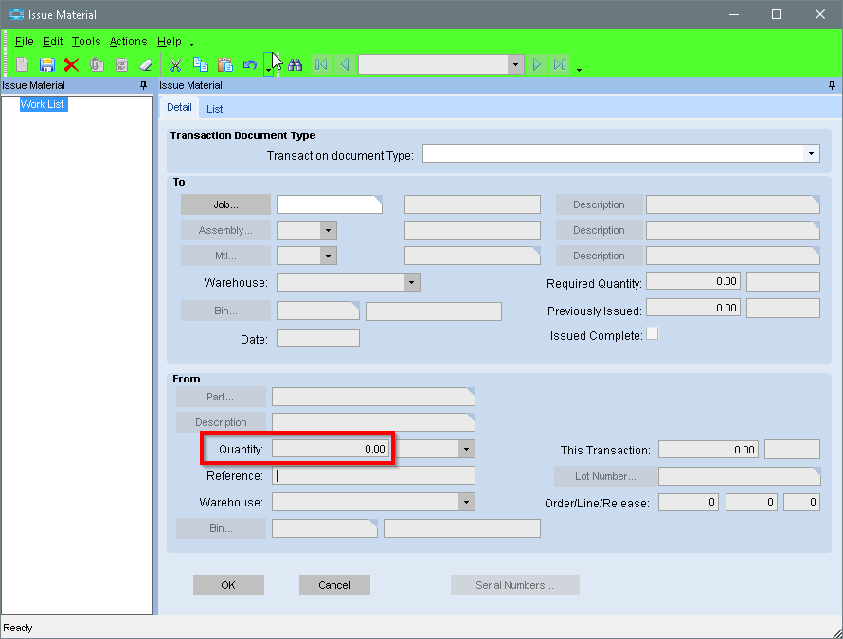Viewport: 843px width, 639px height.
Task: Switch to the List tab
Action: (214, 109)
